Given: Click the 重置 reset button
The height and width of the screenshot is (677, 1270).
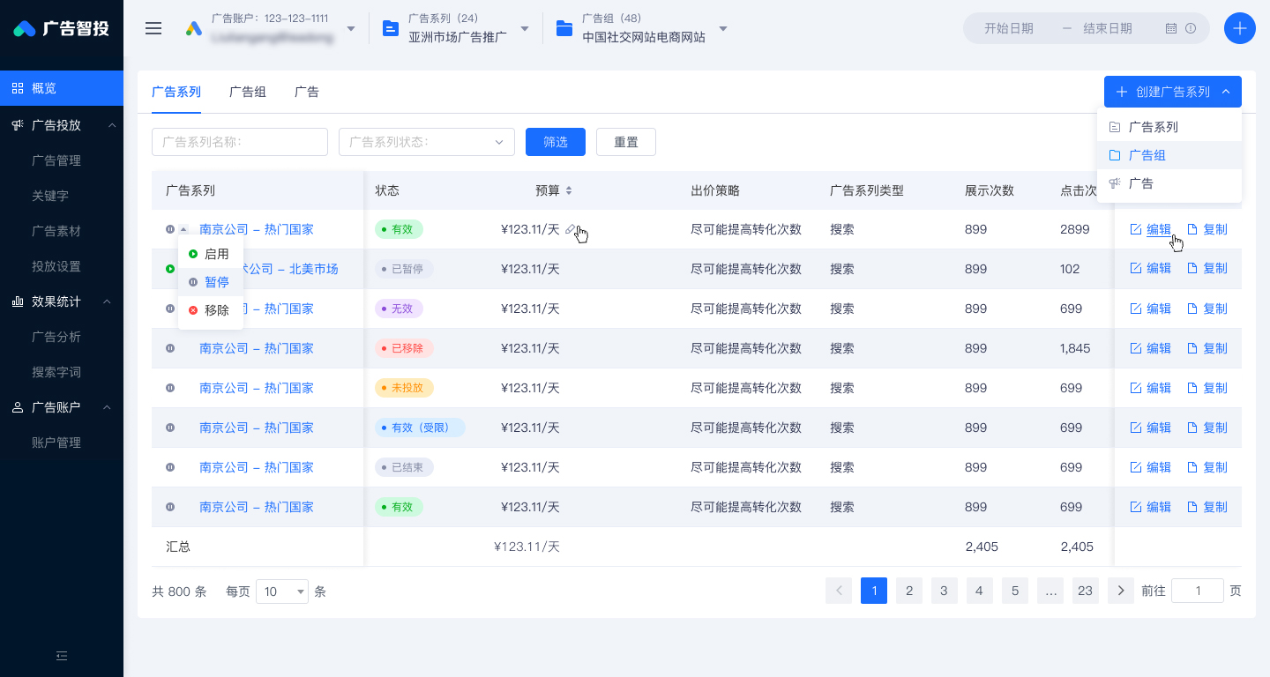Looking at the screenshot, I should [x=626, y=142].
